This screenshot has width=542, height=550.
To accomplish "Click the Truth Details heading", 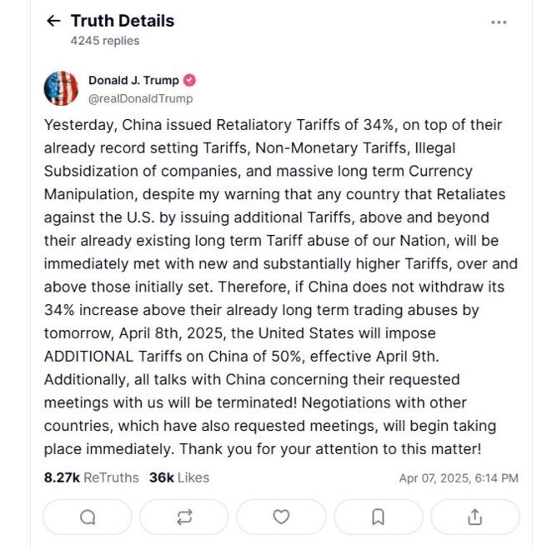I will click(x=123, y=21).
